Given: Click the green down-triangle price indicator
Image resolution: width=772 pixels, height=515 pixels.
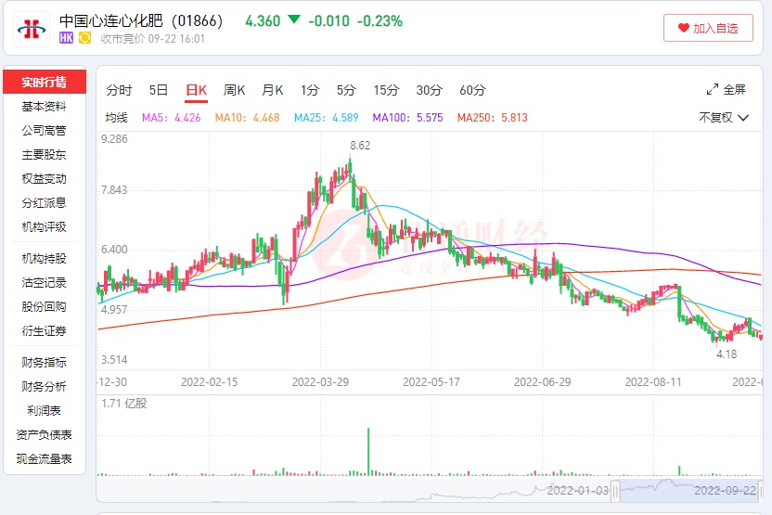Looking at the screenshot, I should click(294, 19).
